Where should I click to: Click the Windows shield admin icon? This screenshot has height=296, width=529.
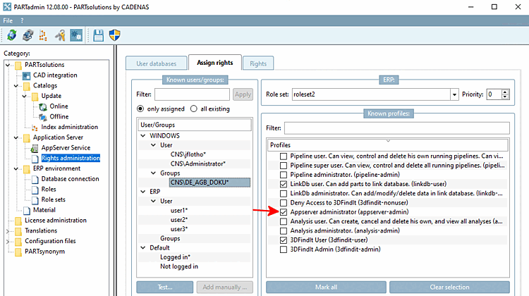115,35
